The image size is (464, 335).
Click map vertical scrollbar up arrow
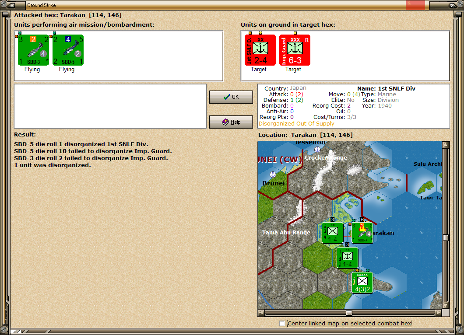[446, 145]
